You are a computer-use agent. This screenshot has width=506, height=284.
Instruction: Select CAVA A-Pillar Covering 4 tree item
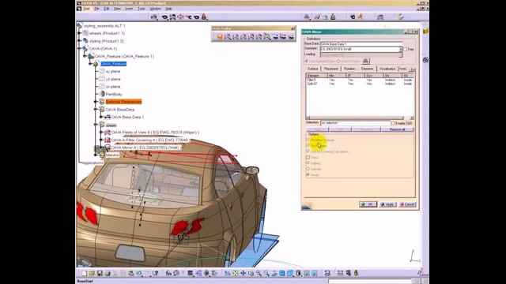click(149, 140)
